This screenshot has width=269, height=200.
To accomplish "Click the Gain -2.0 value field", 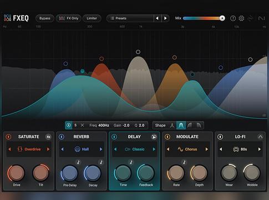I will pos(121,126).
